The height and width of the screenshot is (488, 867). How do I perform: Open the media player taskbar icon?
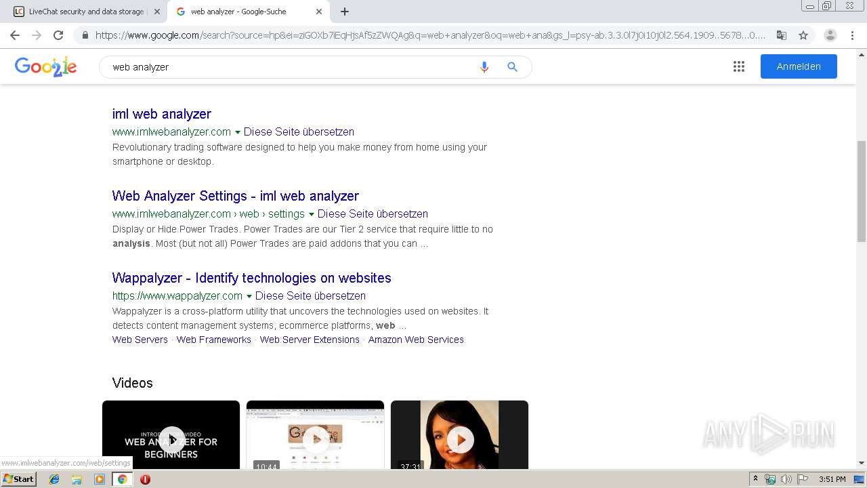[100, 479]
